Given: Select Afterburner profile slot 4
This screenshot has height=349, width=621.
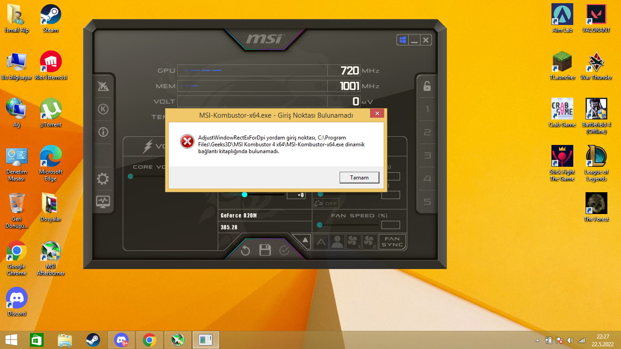Looking at the screenshot, I should point(427,179).
